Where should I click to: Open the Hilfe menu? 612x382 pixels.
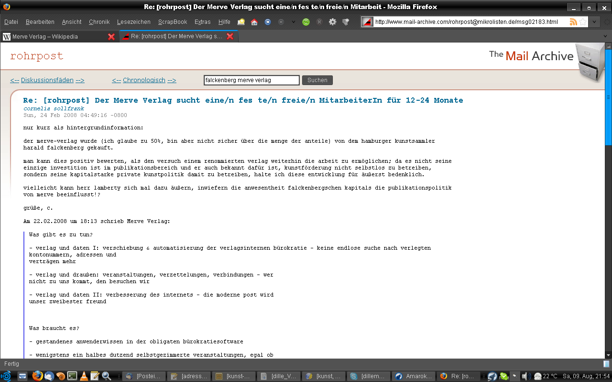coord(224,22)
